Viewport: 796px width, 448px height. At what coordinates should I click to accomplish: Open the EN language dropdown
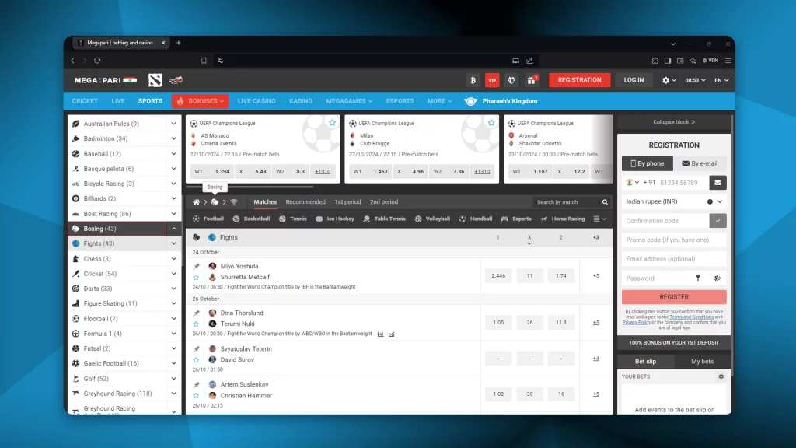(x=721, y=80)
